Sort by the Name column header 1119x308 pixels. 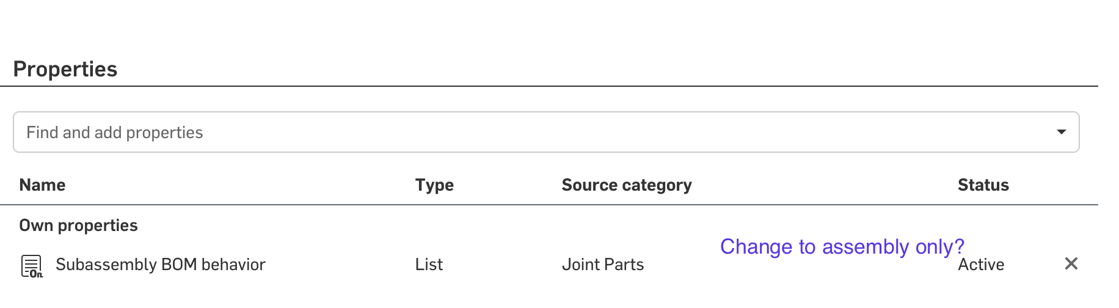42,185
